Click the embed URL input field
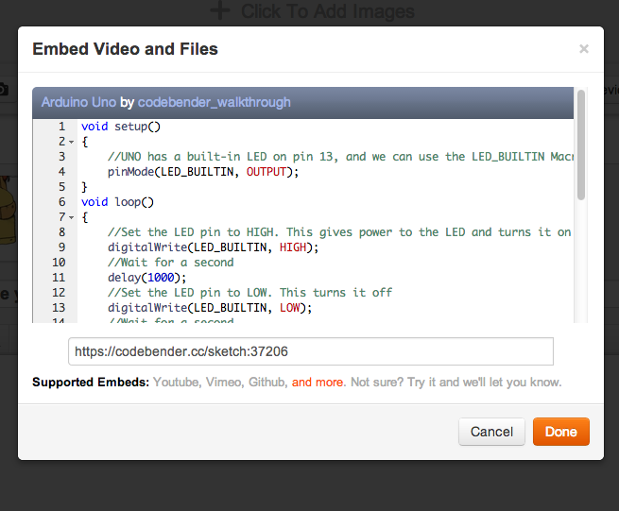This screenshot has width=619, height=511. click(x=311, y=351)
